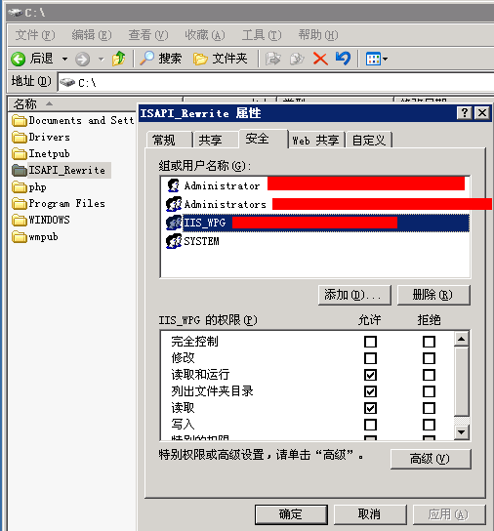
Task: Click the 高级(V) button
Action: tap(431, 459)
